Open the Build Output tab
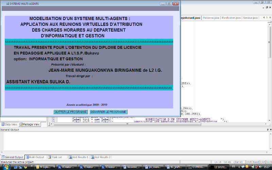This screenshot has width=272, height=170. pos(35,157)
